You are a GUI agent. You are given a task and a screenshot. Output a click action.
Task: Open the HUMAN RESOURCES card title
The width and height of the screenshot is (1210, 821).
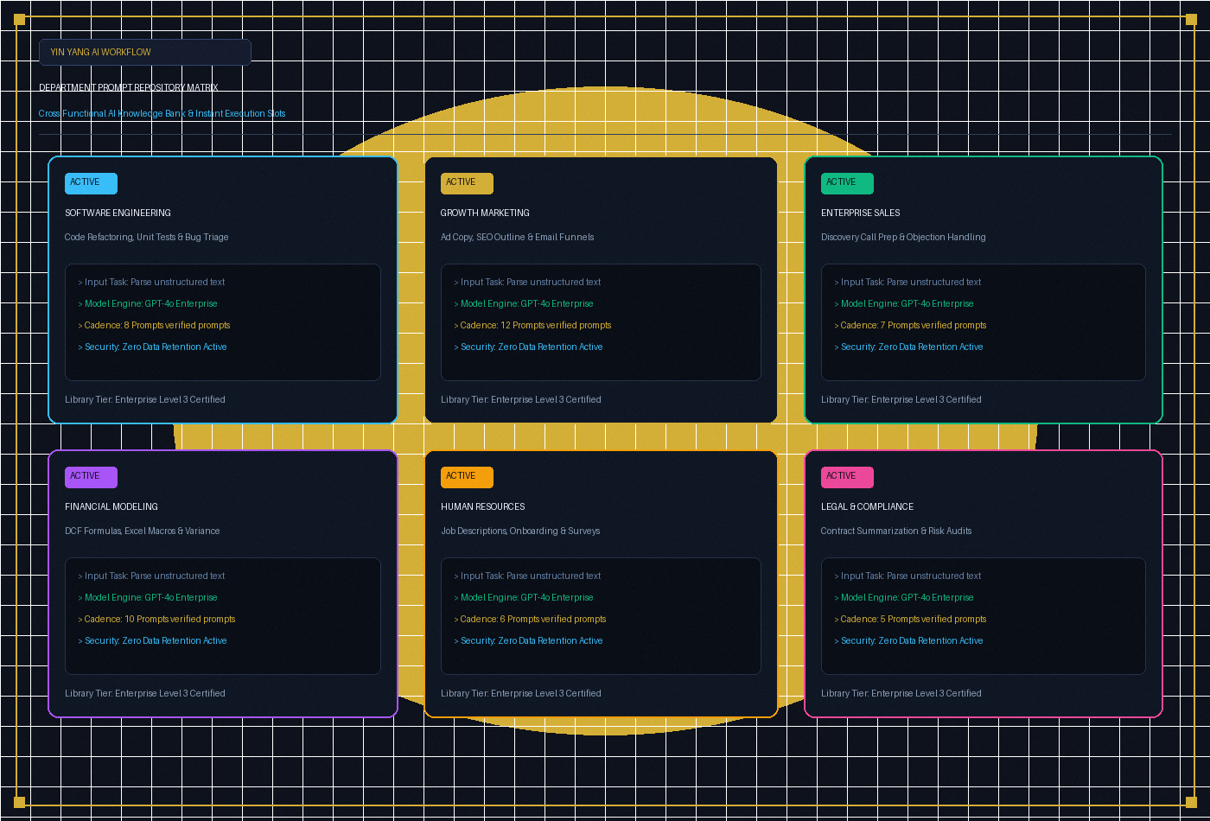[x=483, y=507]
